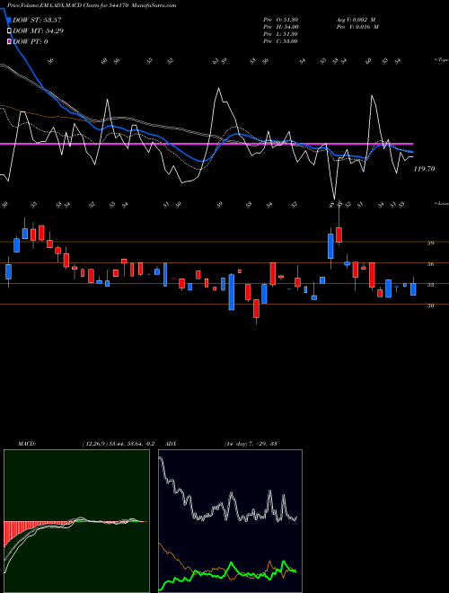Open the ADX indicator chart panel
The width and height of the screenshot is (449, 593).
230,521
